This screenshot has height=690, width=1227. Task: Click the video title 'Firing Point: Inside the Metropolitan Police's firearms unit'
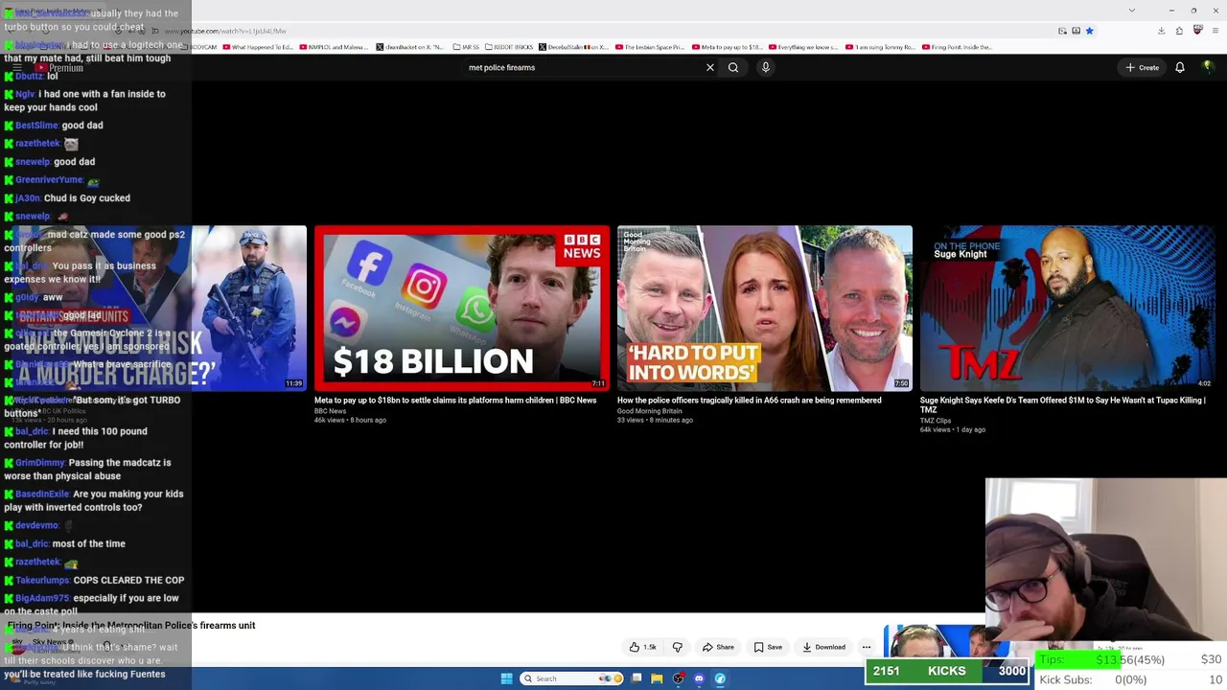(x=131, y=626)
